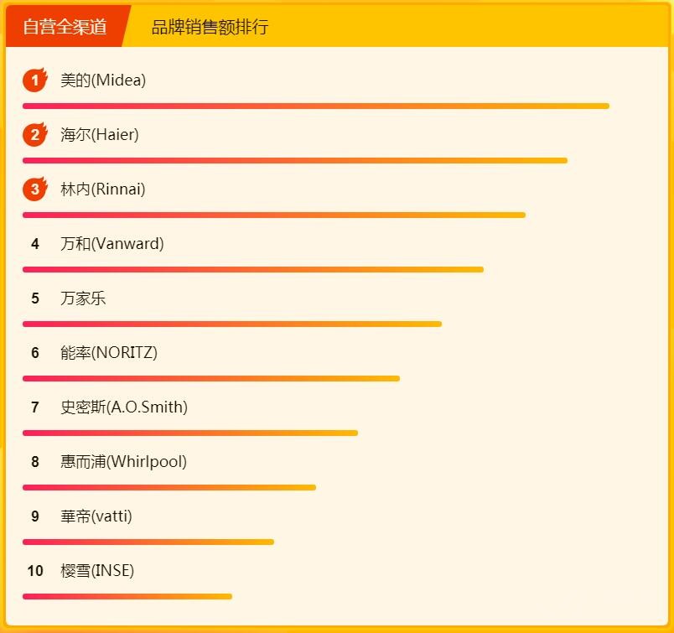Open the 樱雪(INSE) brand link
The width and height of the screenshot is (674, 633).
pos(97,571)
